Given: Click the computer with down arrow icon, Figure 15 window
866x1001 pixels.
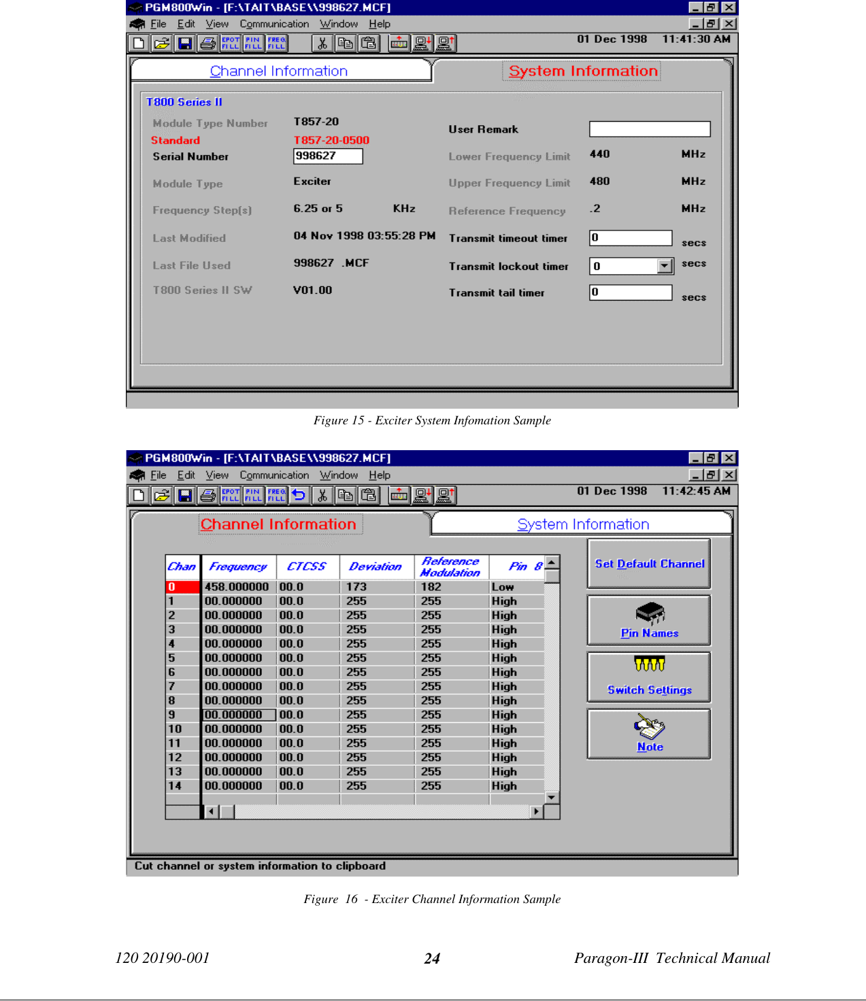Looking at the screenshot, I should click(x=422, y=44).
